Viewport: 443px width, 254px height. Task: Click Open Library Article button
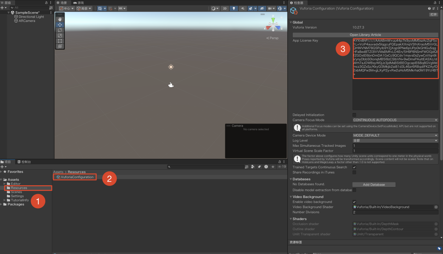(x=365, y=35)
